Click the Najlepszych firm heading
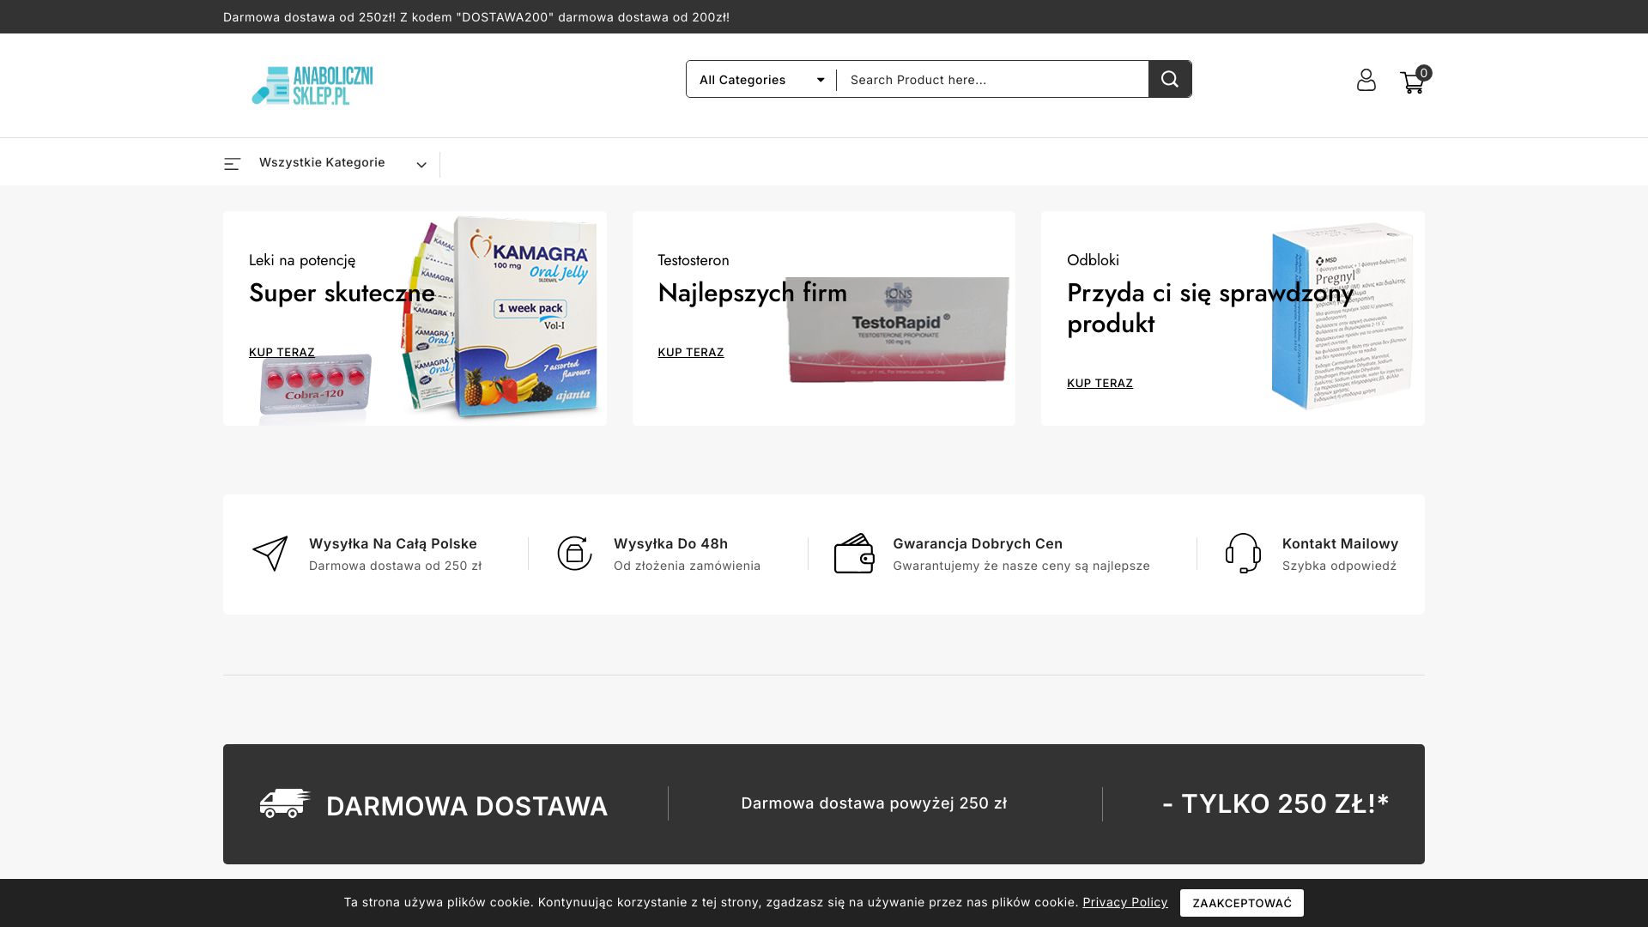Screen dimensions: 1648x927 click(x=752, y=294)
